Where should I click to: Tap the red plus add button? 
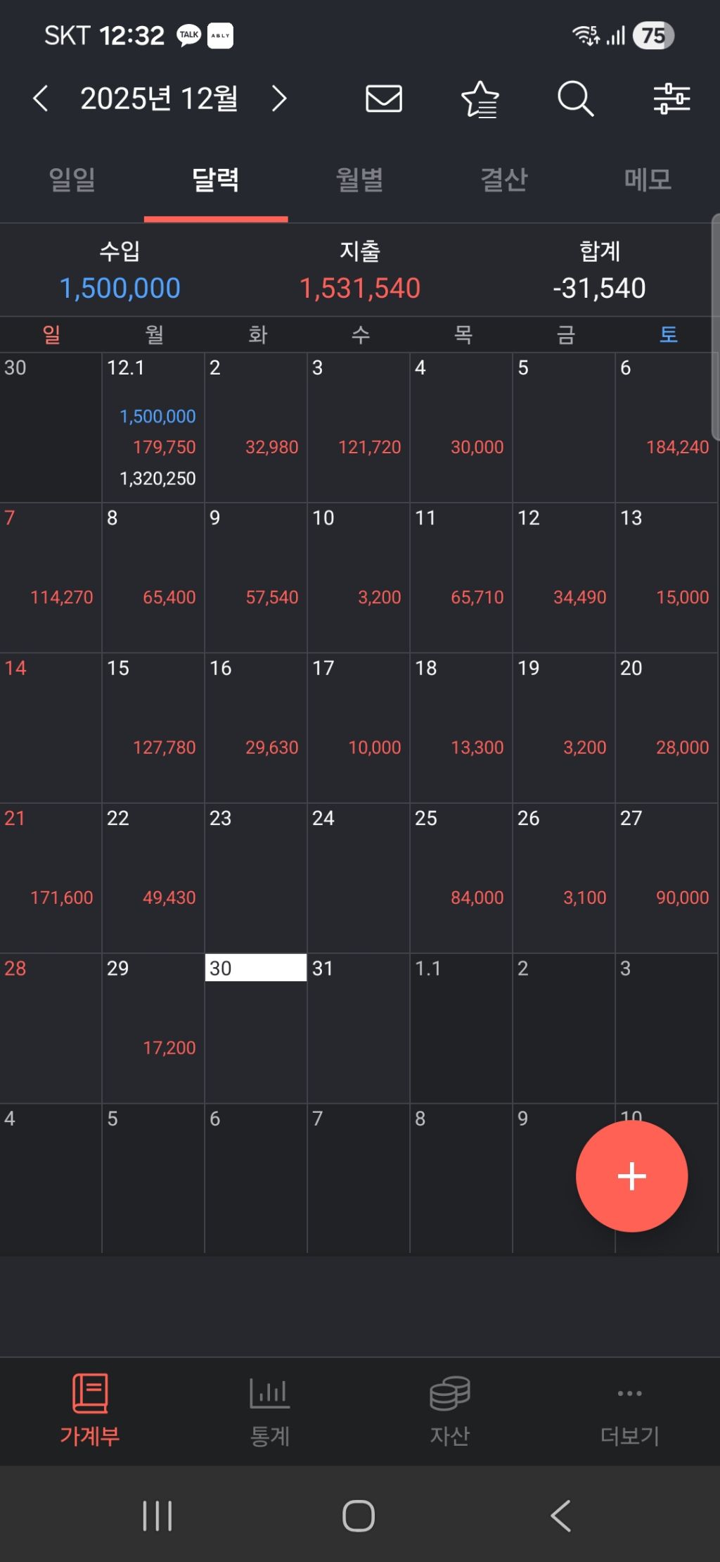click(631, 1176)
